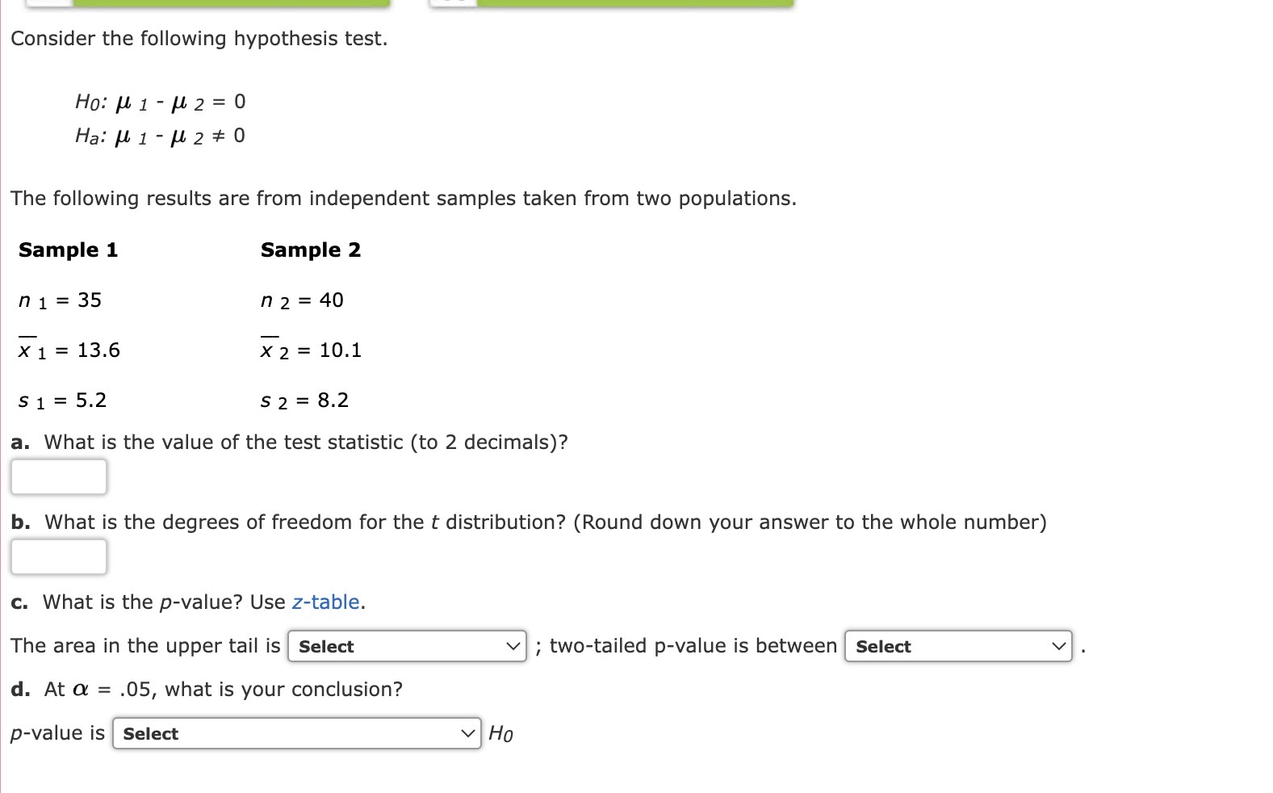Select the Ho null hypothesis text

159,101
